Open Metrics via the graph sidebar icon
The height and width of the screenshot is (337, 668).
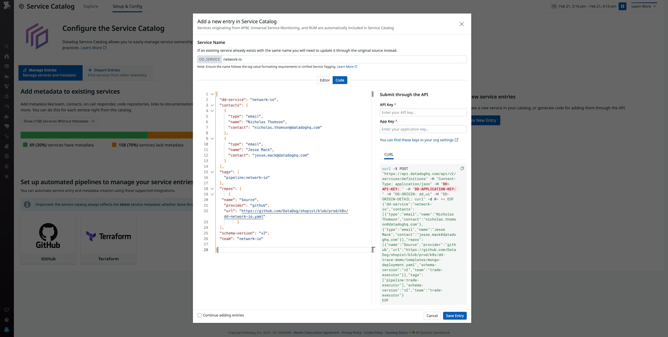pos(7,76)
